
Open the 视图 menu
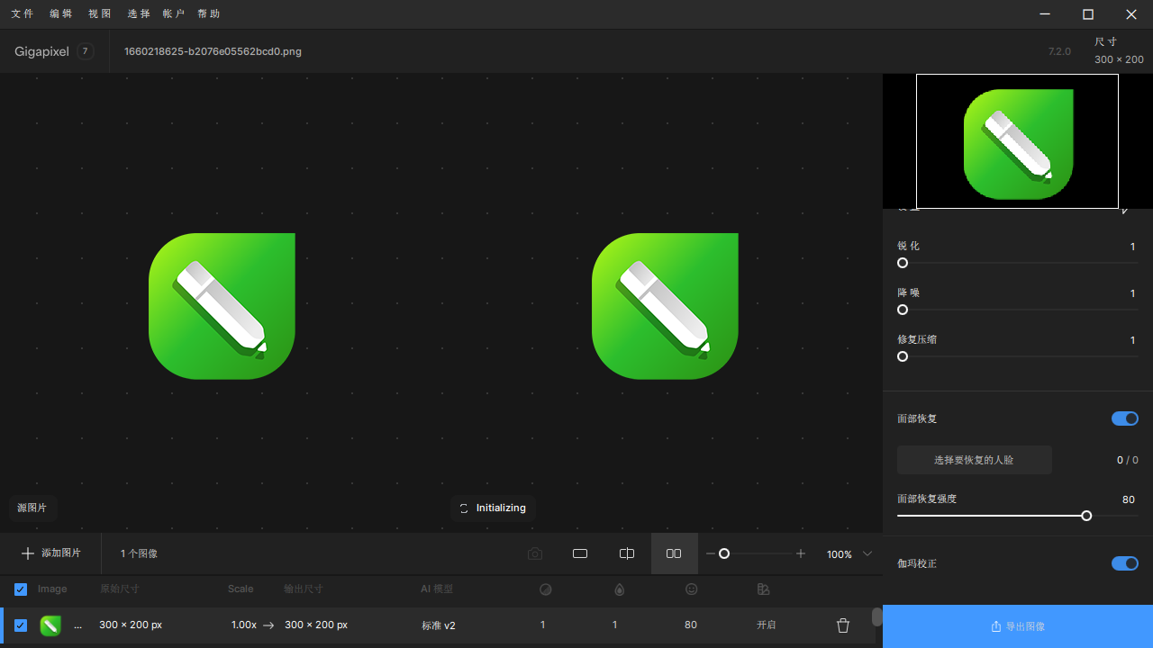point(100,13)
